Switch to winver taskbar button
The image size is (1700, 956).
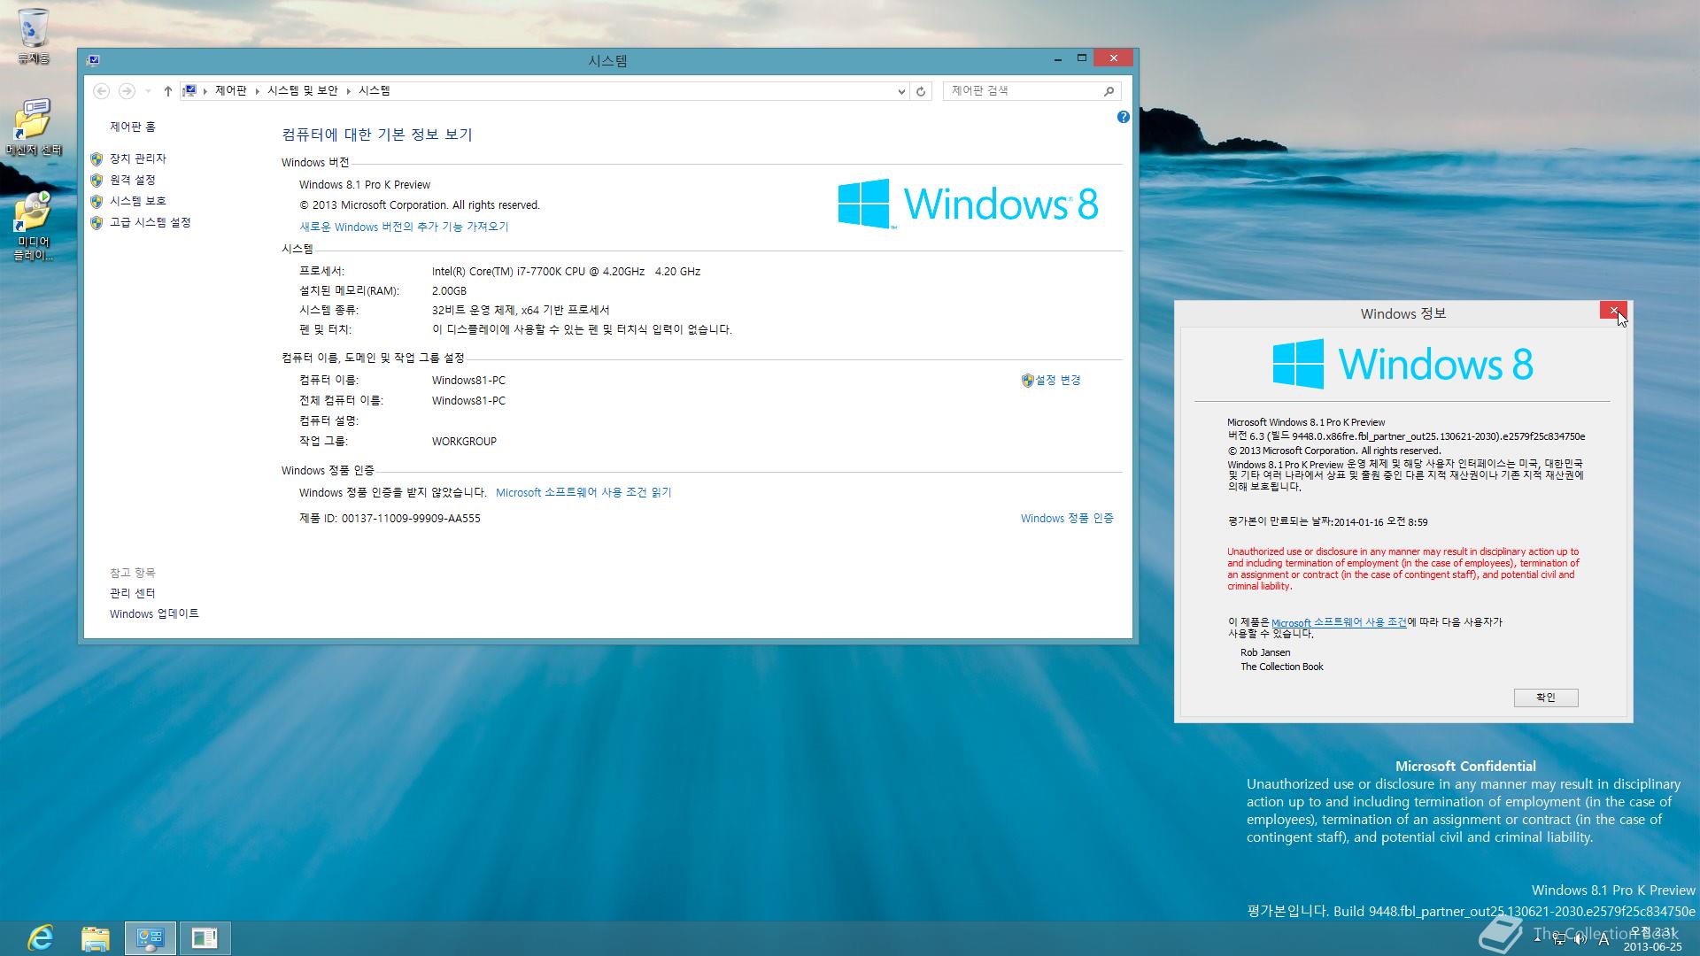point(205,937)
